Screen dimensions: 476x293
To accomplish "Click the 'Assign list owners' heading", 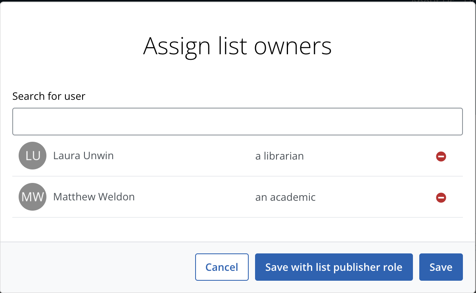I will [238, 46].
